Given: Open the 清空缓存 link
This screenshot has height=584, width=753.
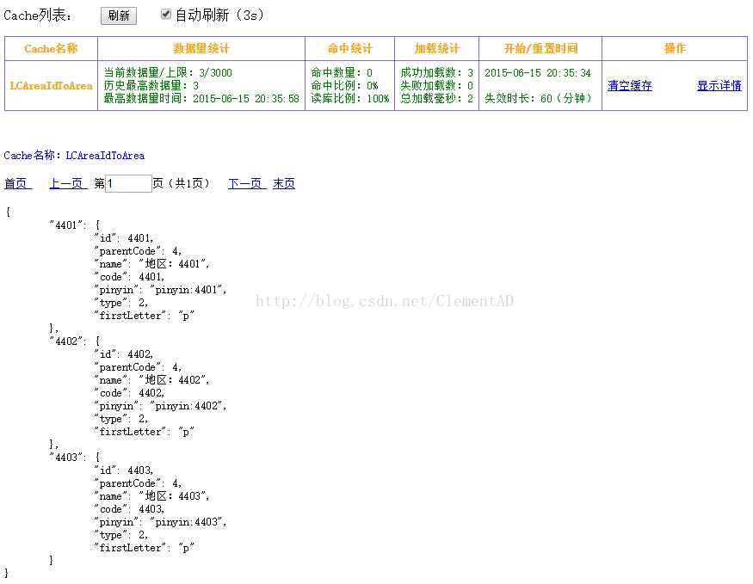Looking at the screenshot, I should click(630, 85).
